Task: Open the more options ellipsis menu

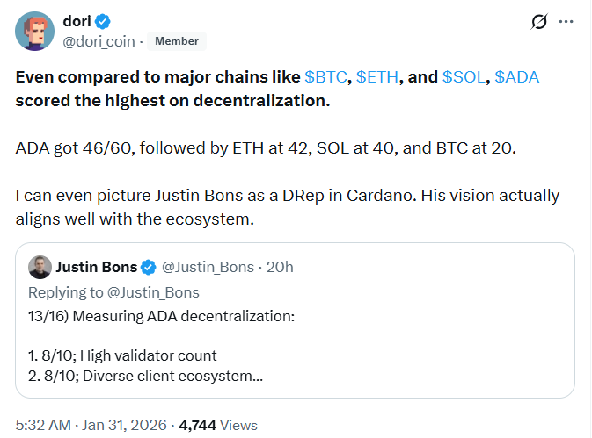Action: 568,20
